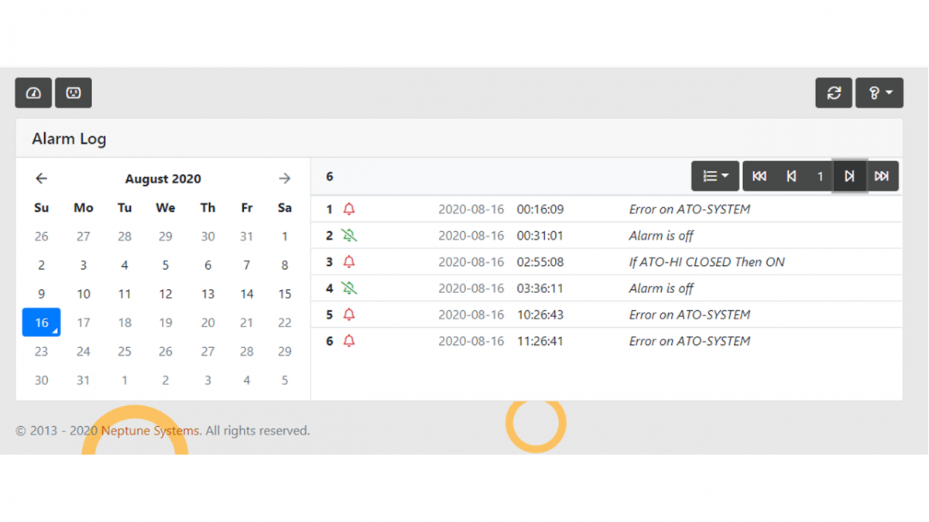Screen dimensions: 929x522
Task: Select August 17 in the calendar
Action: click(83, 322)
